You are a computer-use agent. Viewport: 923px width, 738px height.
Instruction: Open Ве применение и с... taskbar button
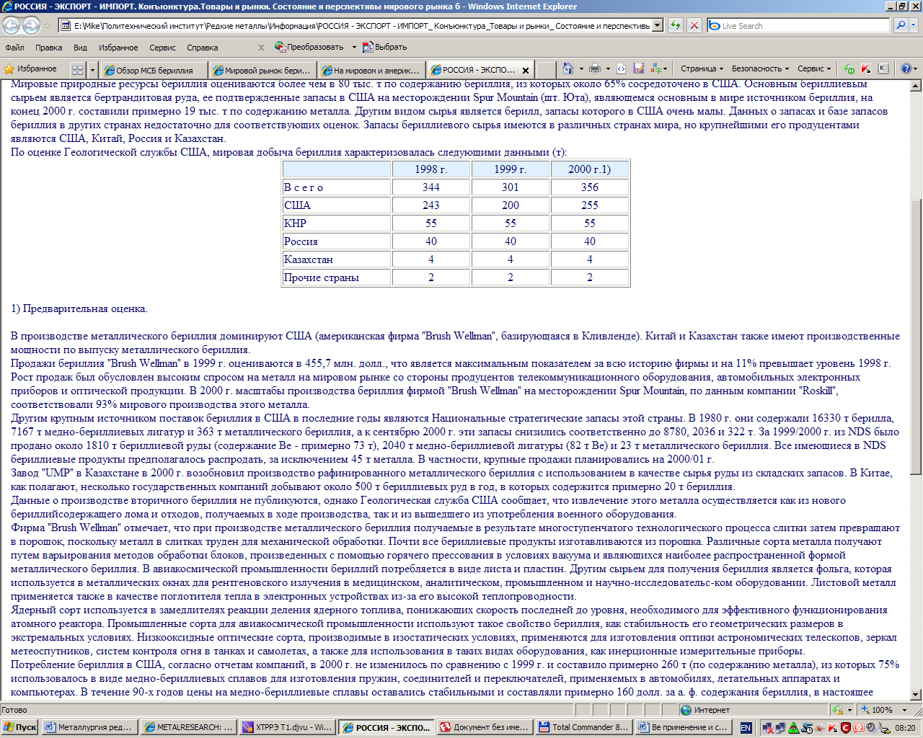[x=682, y=727]
